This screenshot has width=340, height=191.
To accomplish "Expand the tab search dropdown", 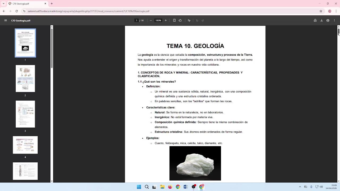I will coord(3,4).
